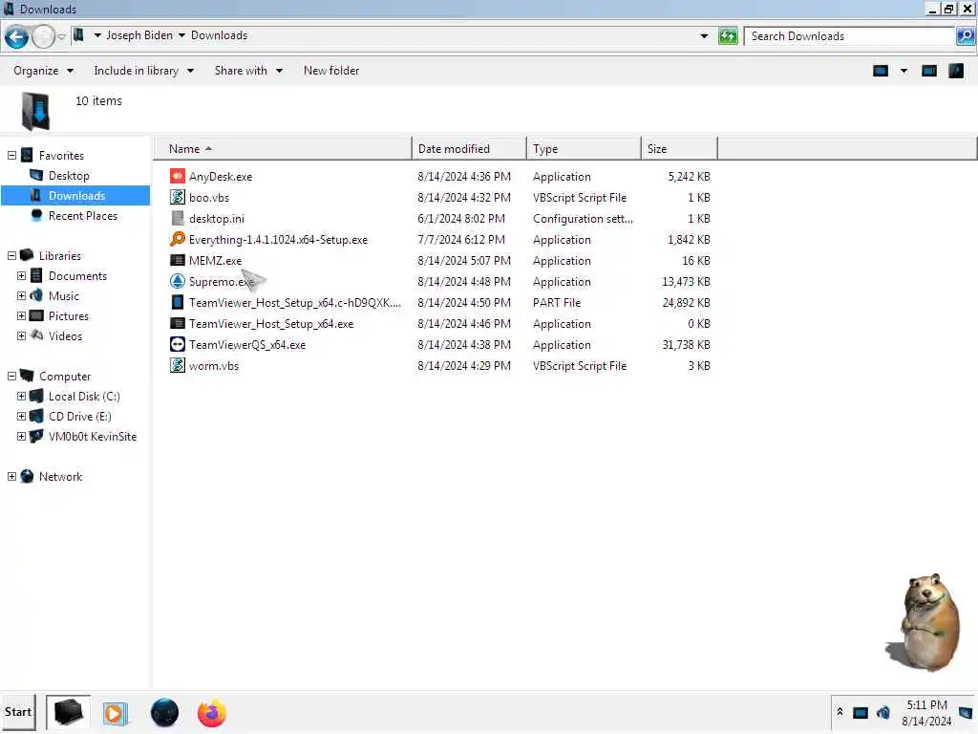
Task: Select the AnyDesk.exe file icon
Action: point(178,176)
